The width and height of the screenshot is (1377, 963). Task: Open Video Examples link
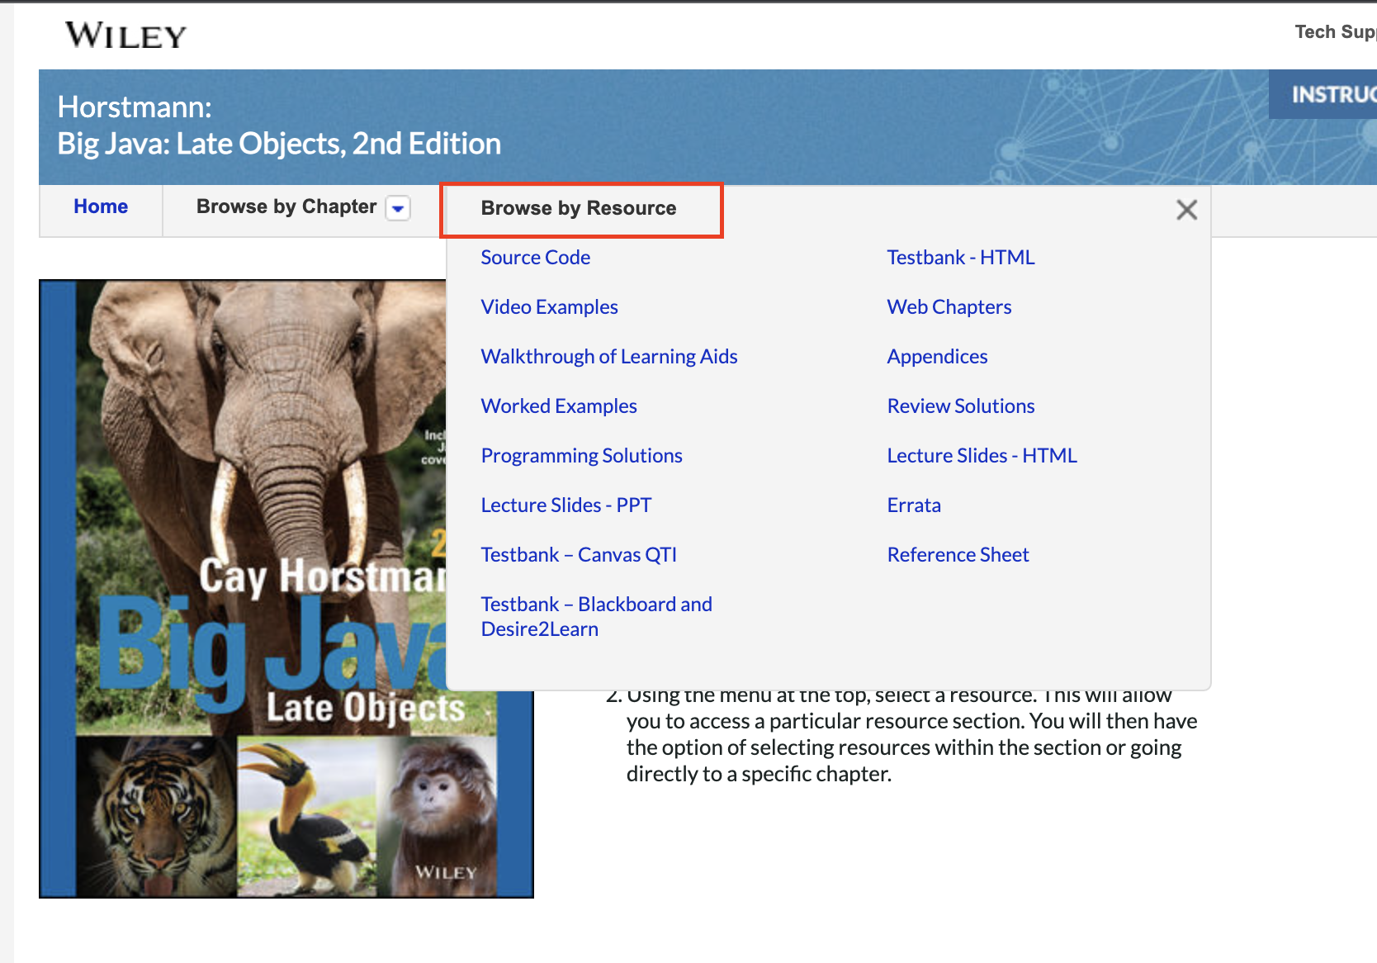click(x=550, y=307)
